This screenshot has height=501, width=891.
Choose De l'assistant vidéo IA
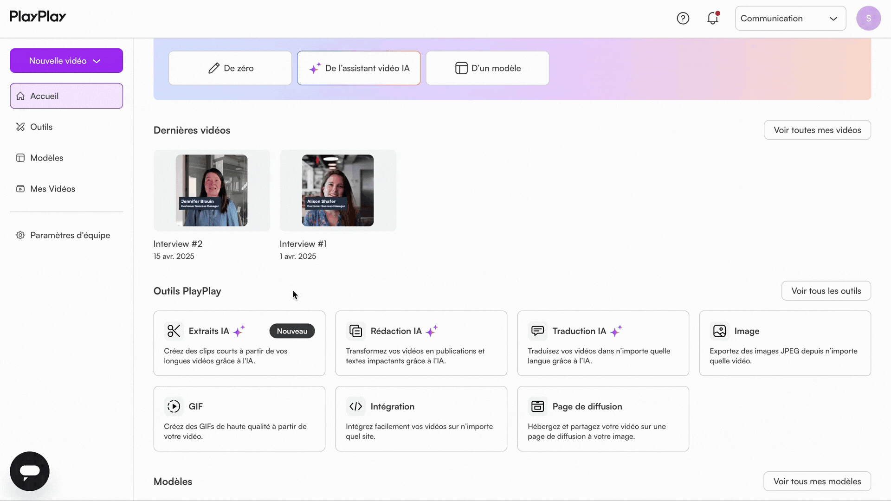coord(359,68)
